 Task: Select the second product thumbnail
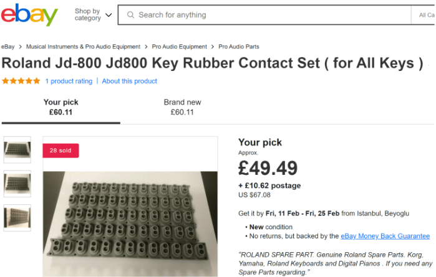point(17,184)
